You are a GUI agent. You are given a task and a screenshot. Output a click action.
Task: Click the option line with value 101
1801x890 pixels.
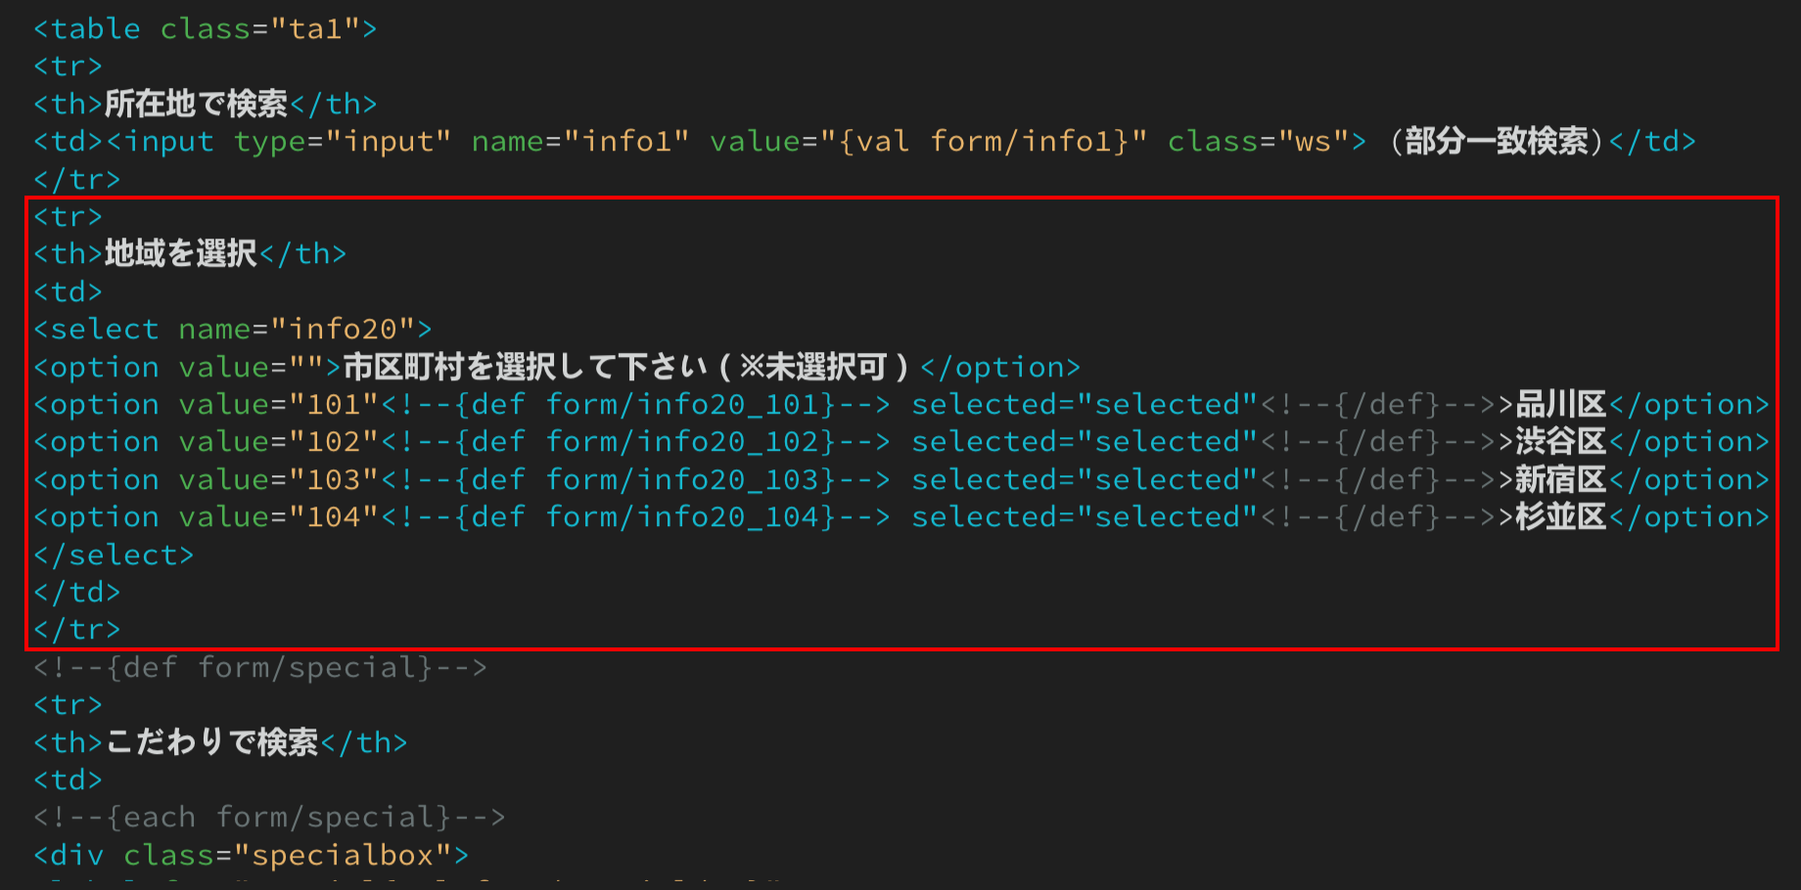(901, 405)
